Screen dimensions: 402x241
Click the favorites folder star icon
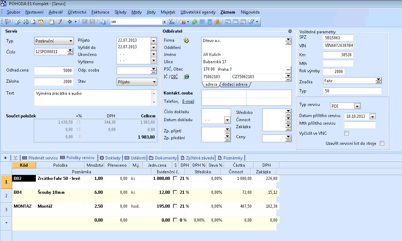click(x=182, y=22)
